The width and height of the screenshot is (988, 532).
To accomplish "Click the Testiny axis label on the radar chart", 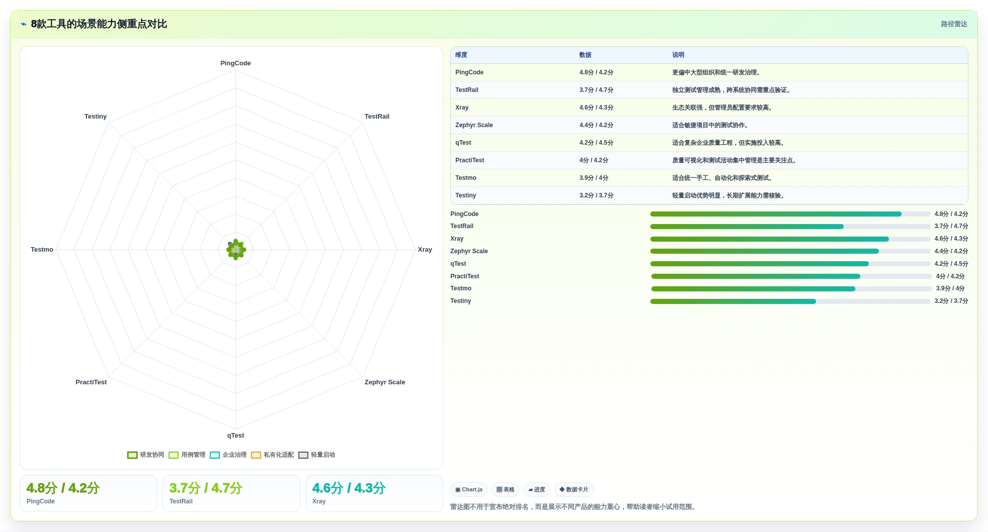I will pos(95,117).
